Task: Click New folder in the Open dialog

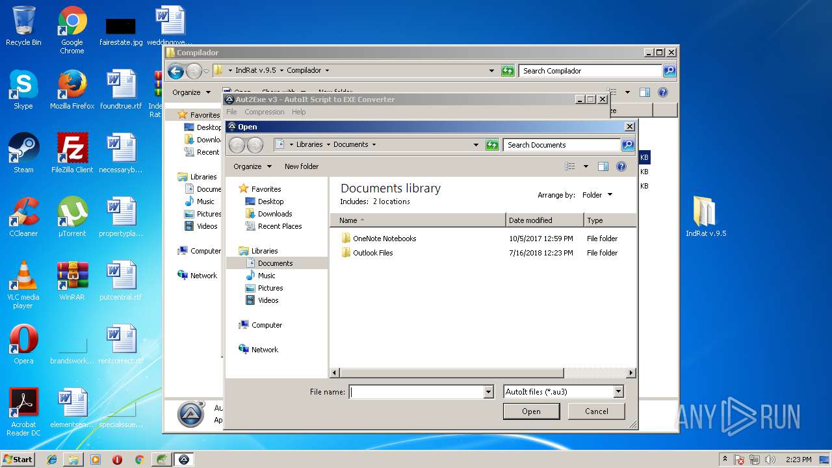Action: click(x=302, y=166)
